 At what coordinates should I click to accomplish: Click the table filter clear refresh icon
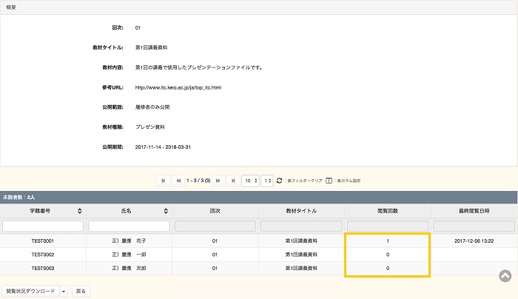(x=279, y=180)
